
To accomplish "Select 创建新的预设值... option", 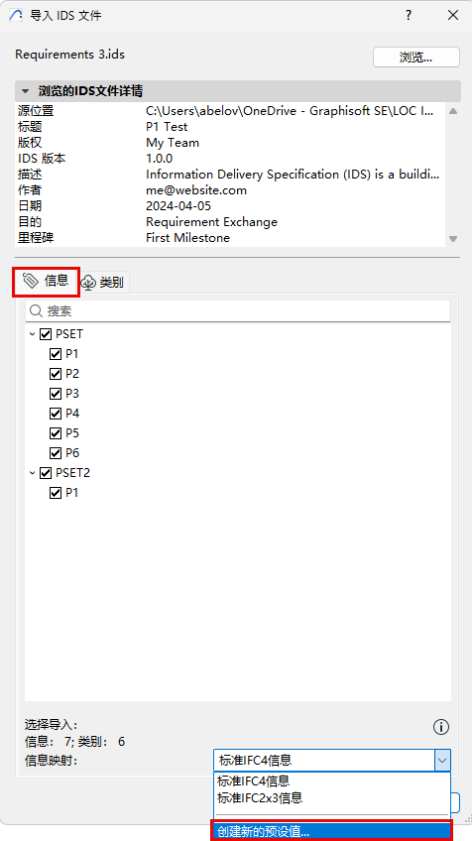I will click(x=331, y=831).
